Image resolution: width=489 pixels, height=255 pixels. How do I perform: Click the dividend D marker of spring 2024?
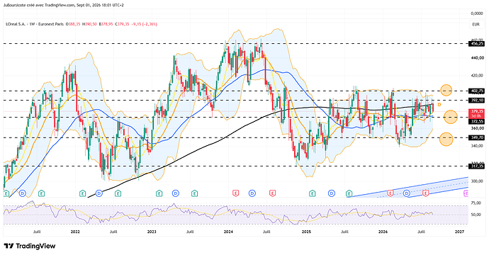252,193
